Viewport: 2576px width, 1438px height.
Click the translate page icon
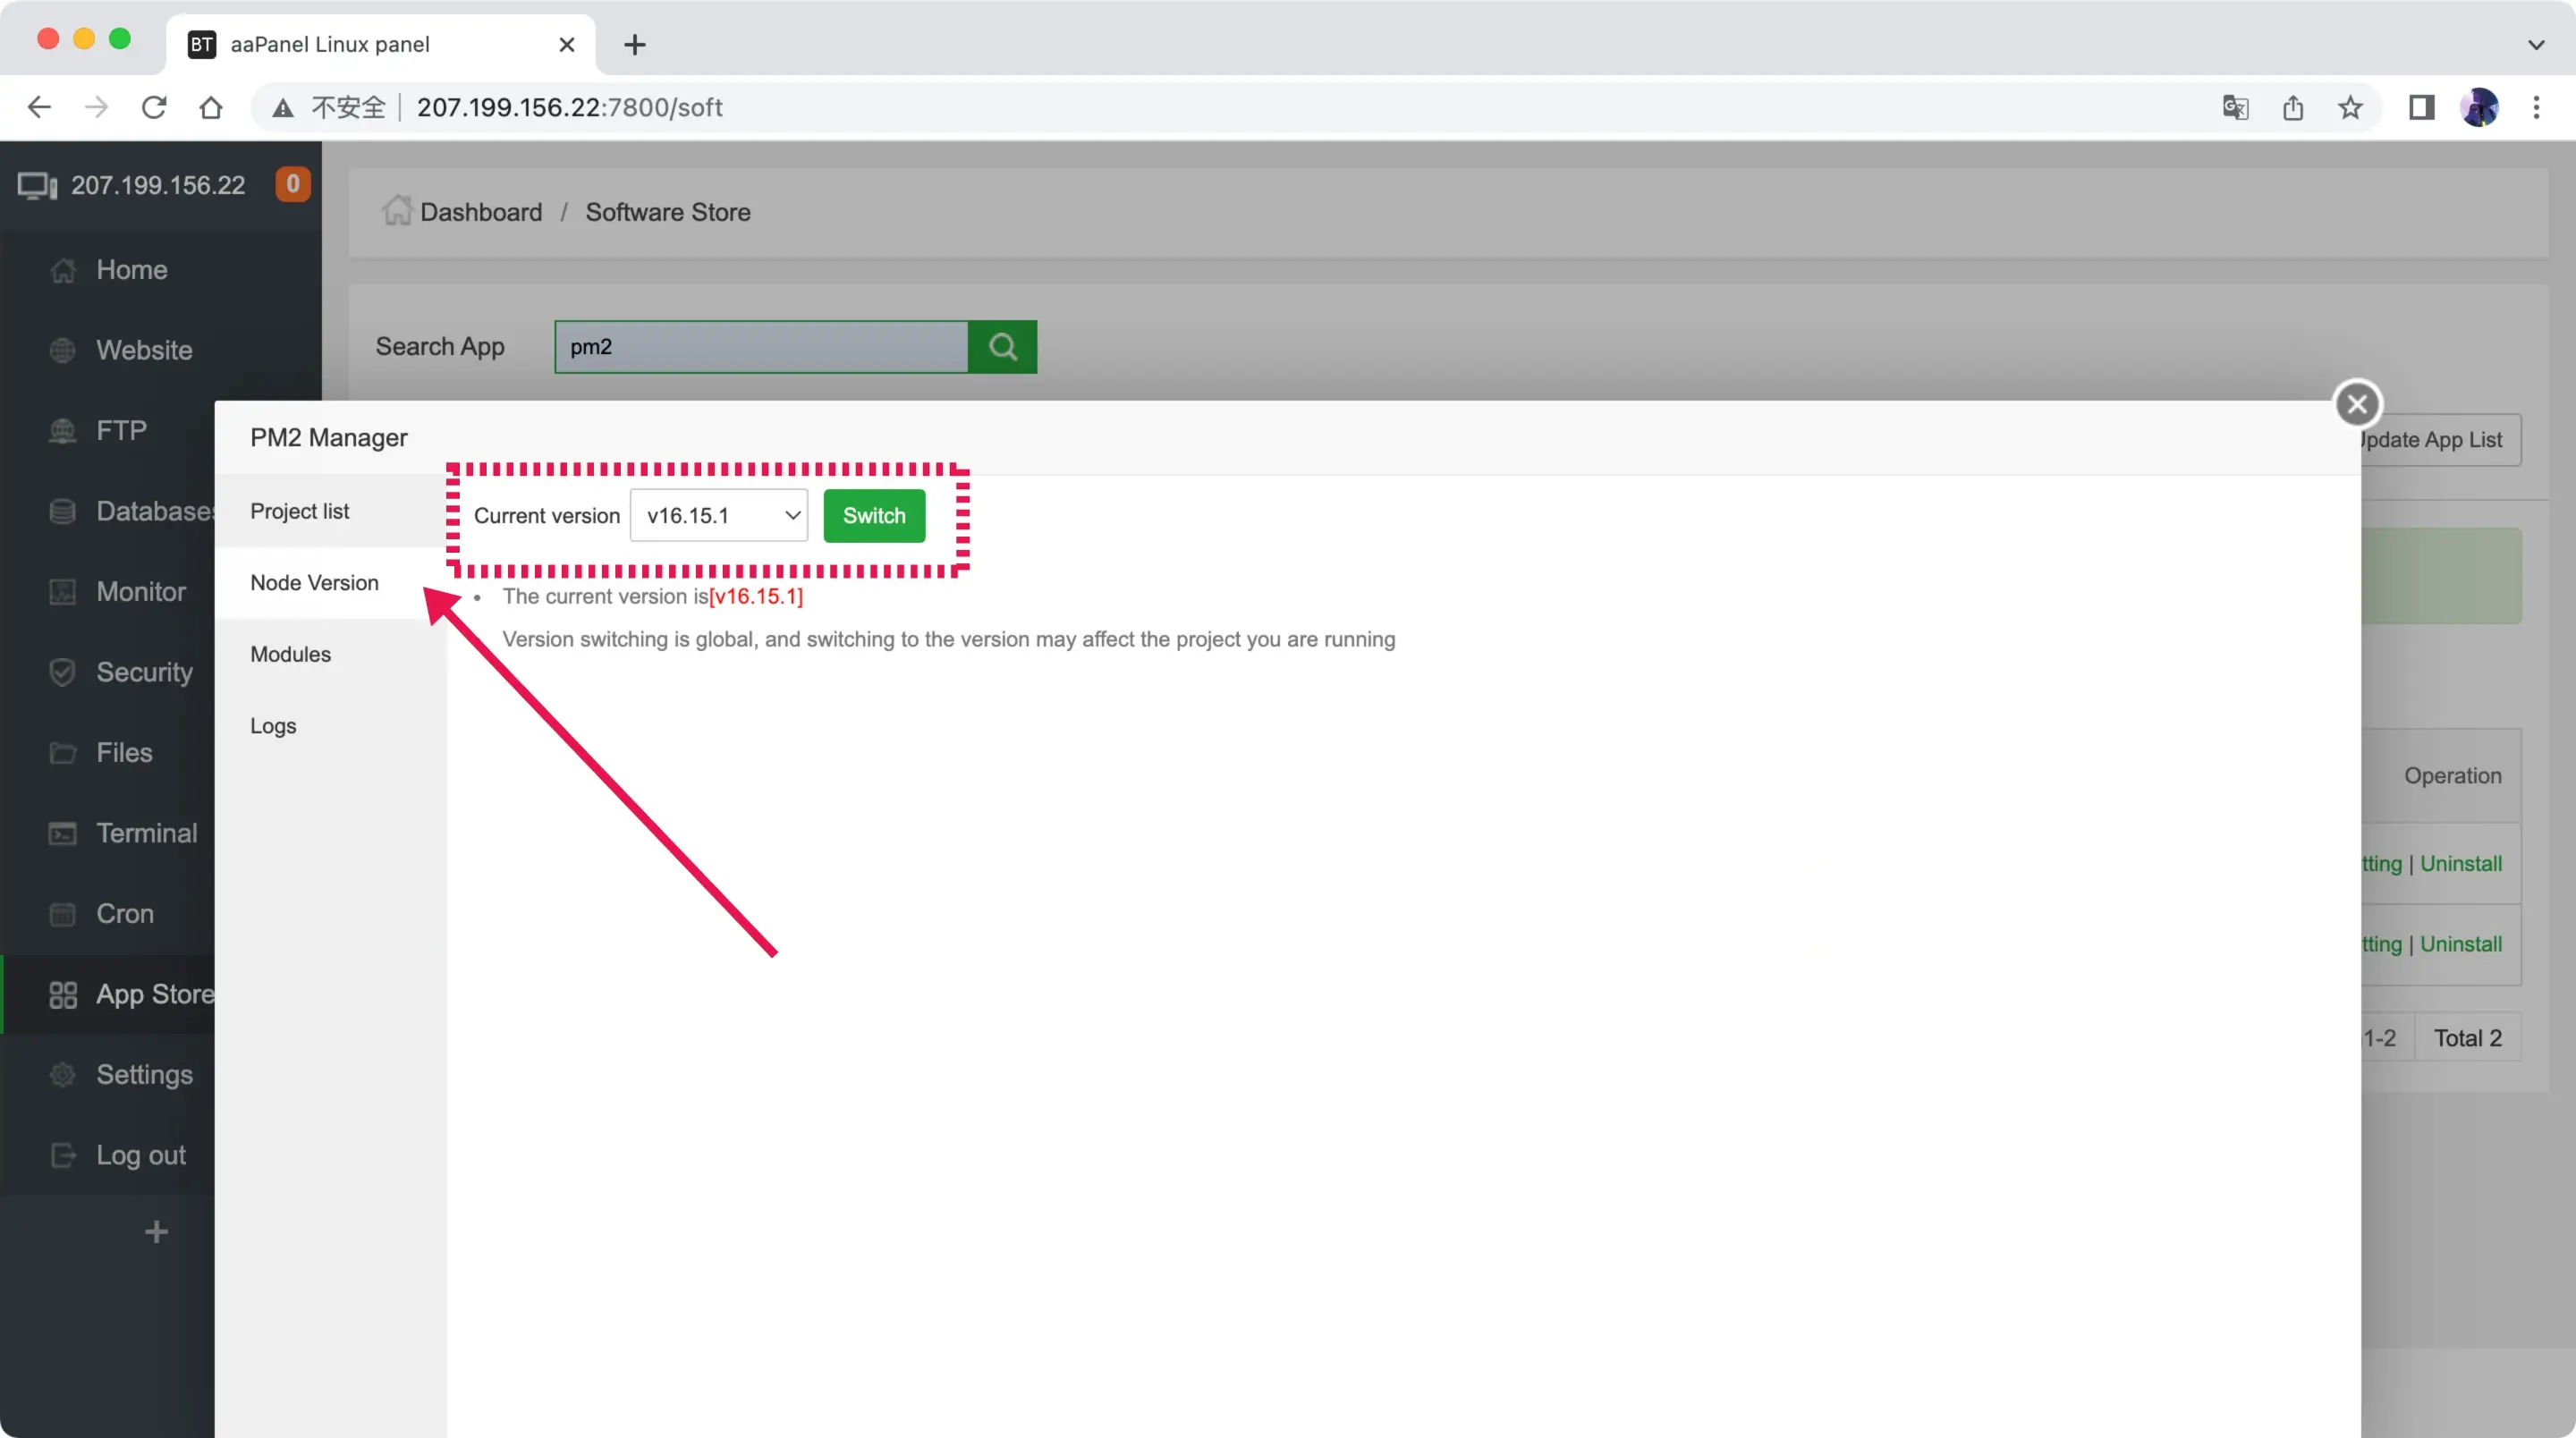2235,107
